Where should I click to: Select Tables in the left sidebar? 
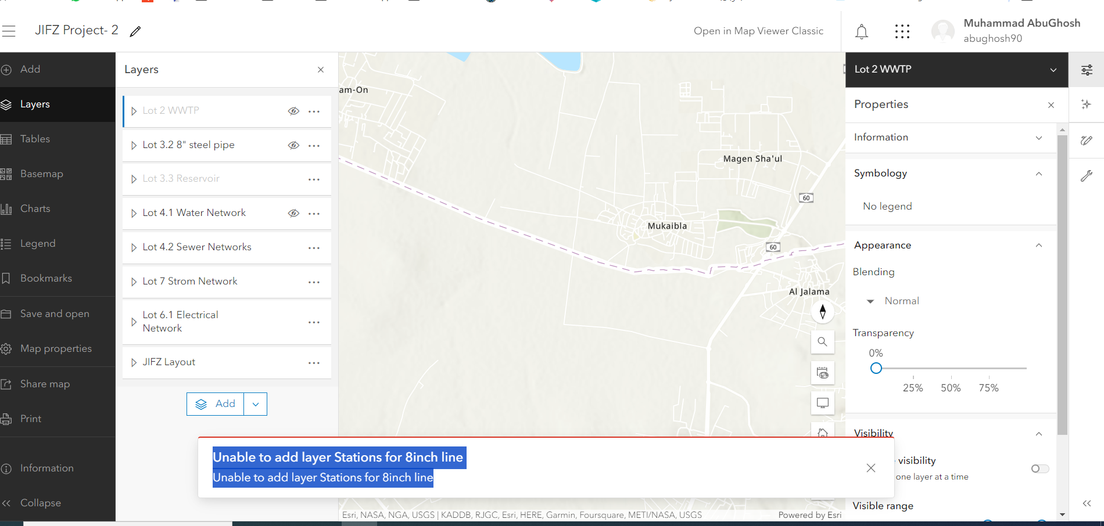click(x=35, y=139)
